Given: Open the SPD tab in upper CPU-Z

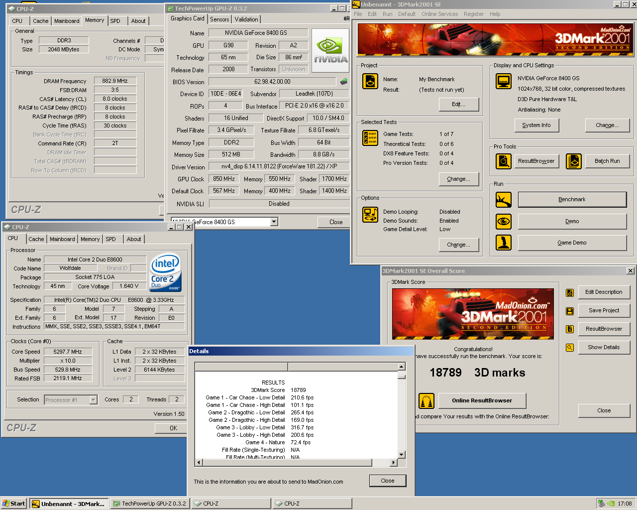Looking at the screenshot, I should 115,21.
